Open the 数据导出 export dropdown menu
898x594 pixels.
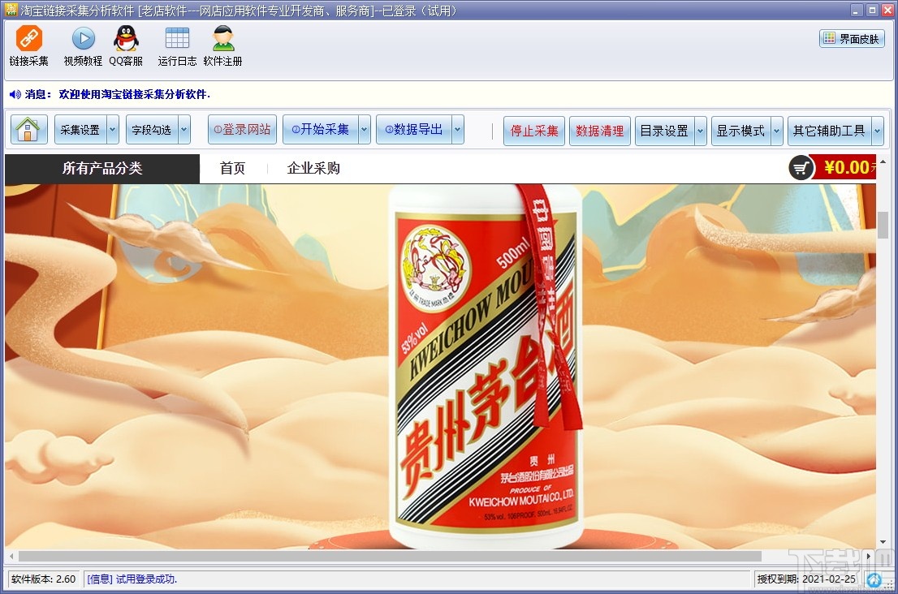(457, 129)
